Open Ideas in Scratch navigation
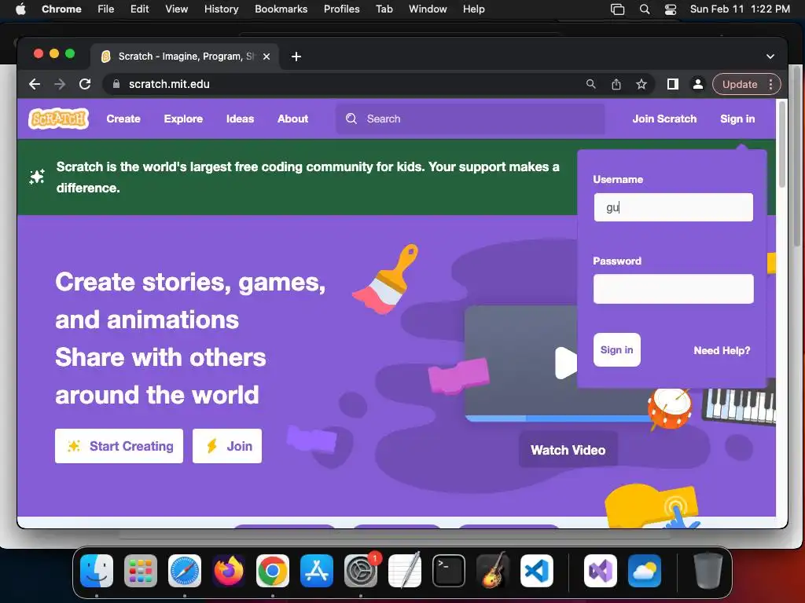 241,119
